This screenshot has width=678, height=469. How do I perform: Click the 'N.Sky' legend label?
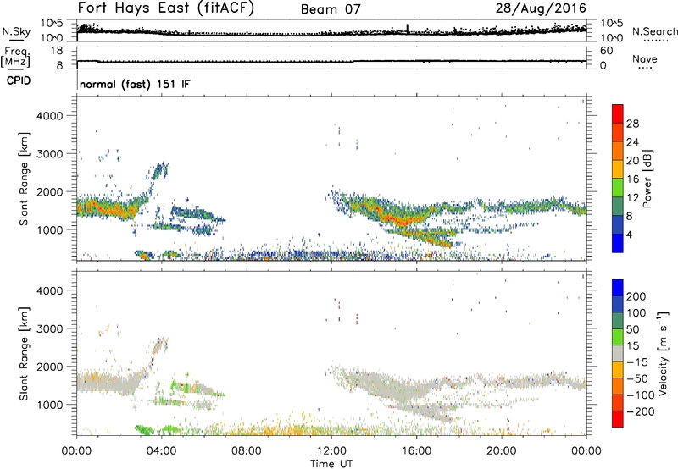pos(16,31)
